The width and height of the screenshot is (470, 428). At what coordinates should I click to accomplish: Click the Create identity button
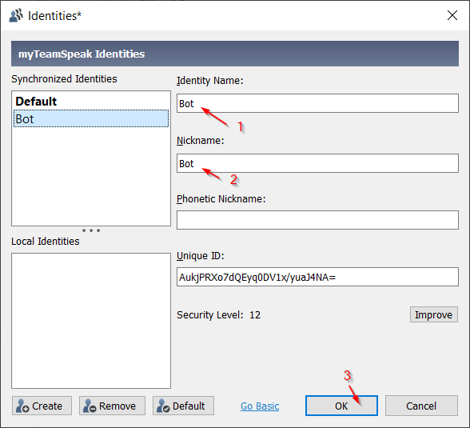click(x=42, y=406)
